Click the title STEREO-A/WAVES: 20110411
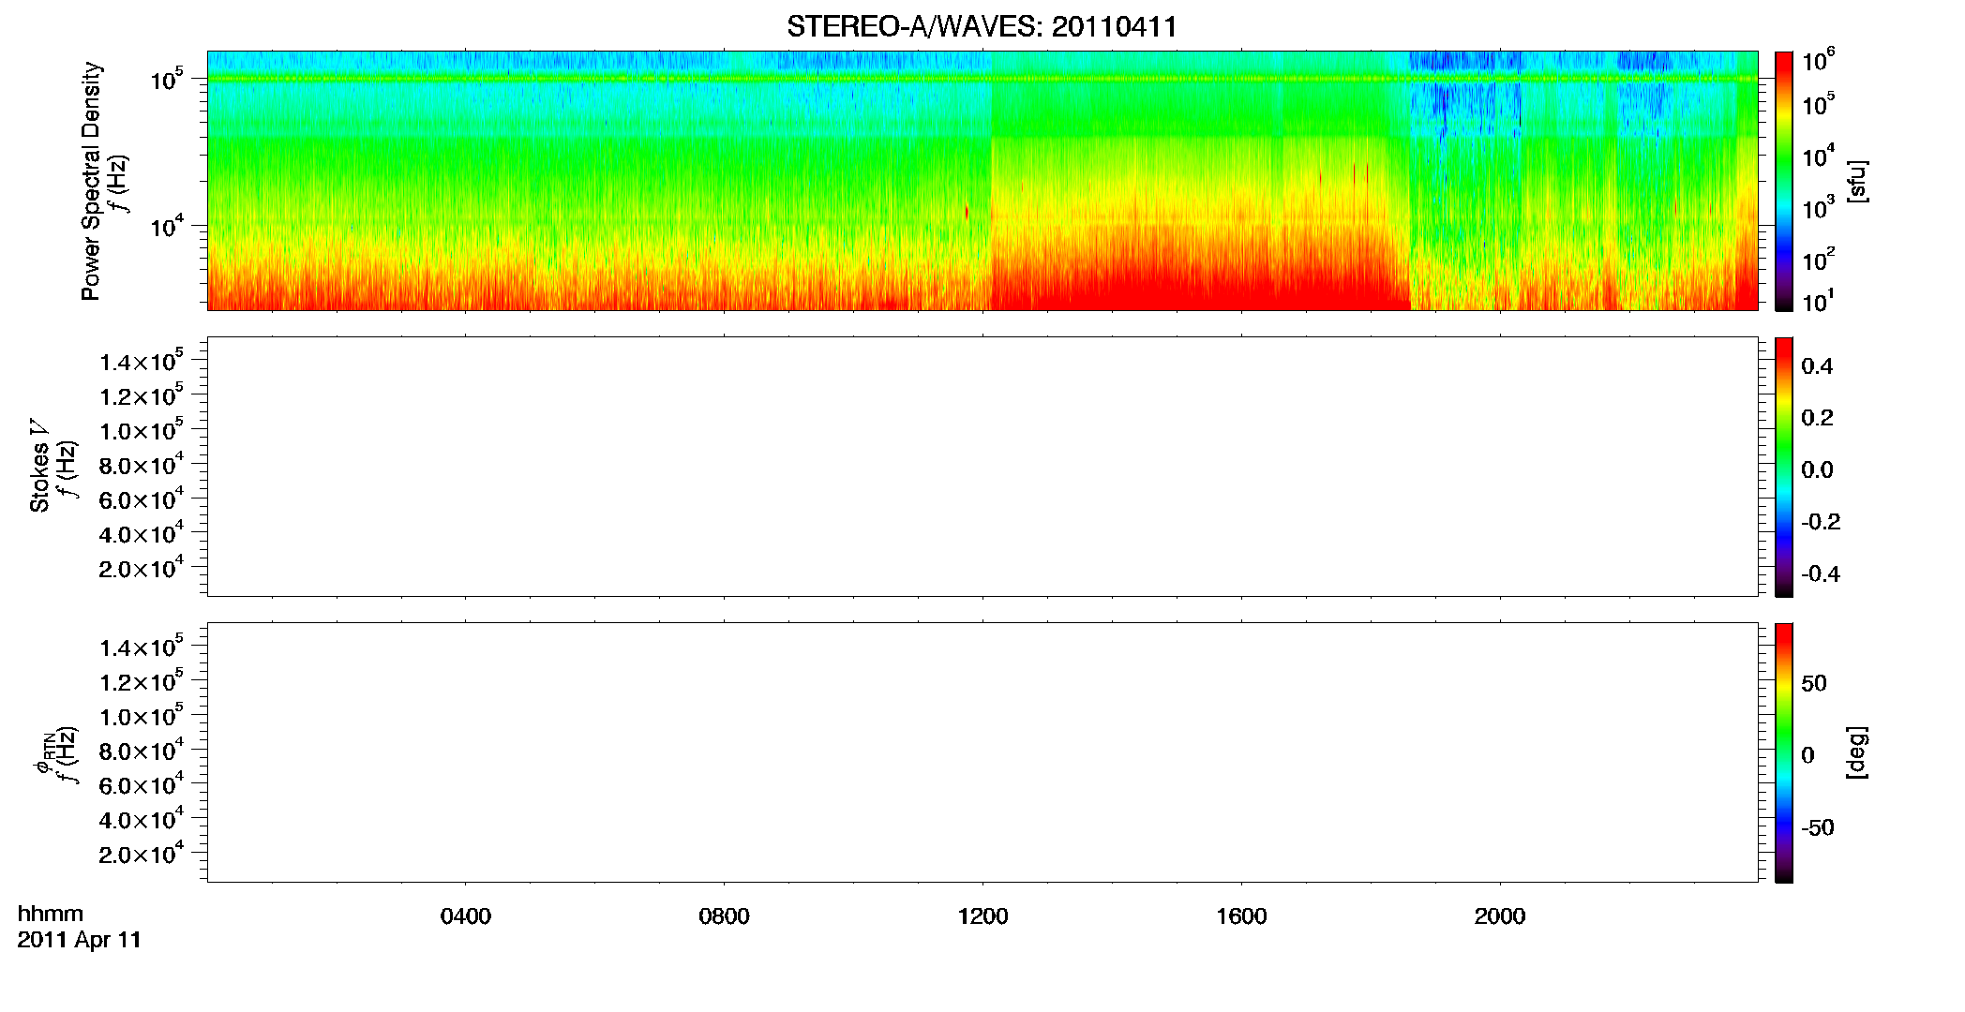 click(x=982, y=27)
